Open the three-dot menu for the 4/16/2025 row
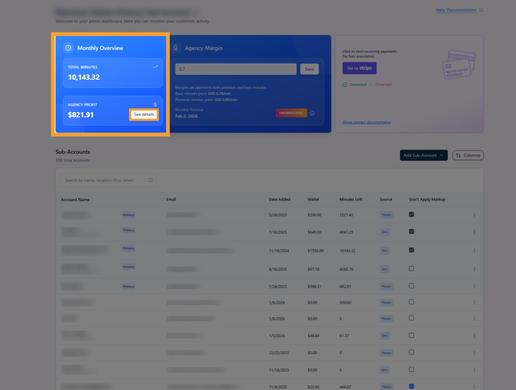516x390 pixels. click(x=474, y=269)
